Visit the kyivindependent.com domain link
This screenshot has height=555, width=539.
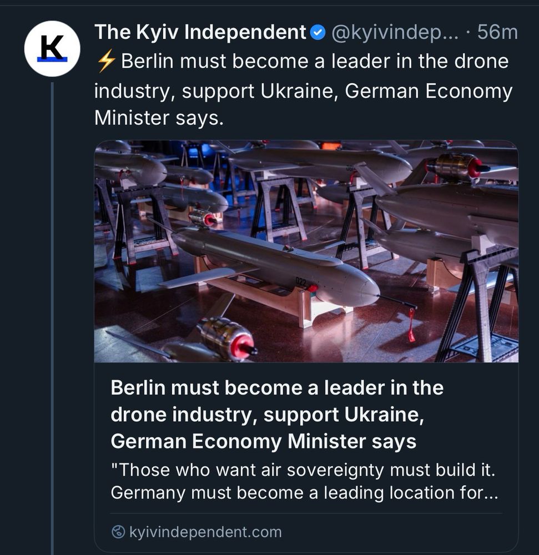(x=205, y=532)
